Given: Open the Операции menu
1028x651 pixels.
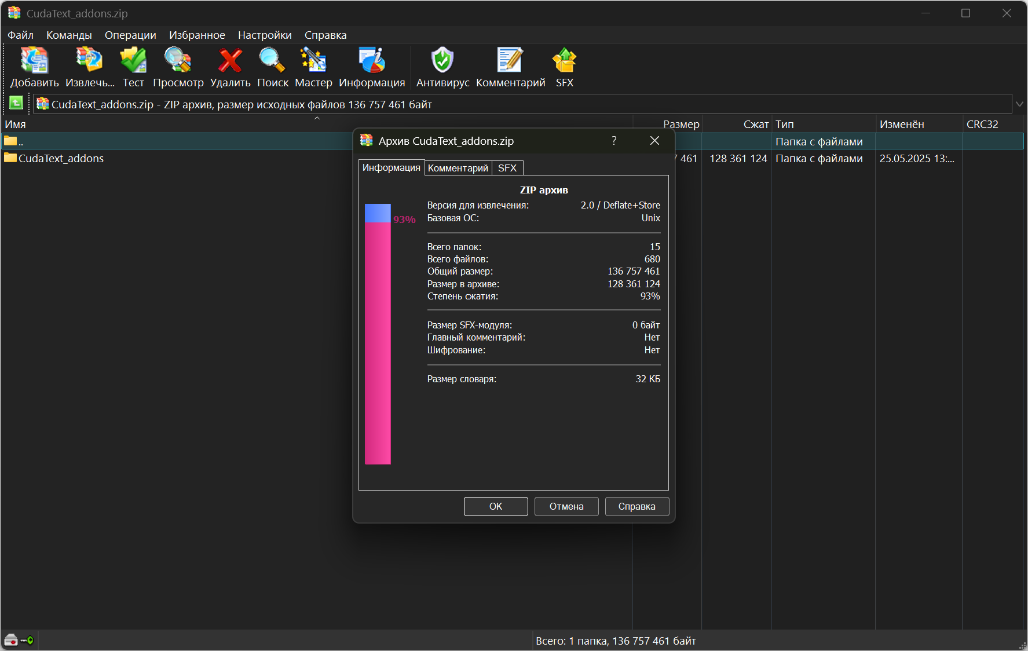Looking at the screenshot, I should (130, 35).
